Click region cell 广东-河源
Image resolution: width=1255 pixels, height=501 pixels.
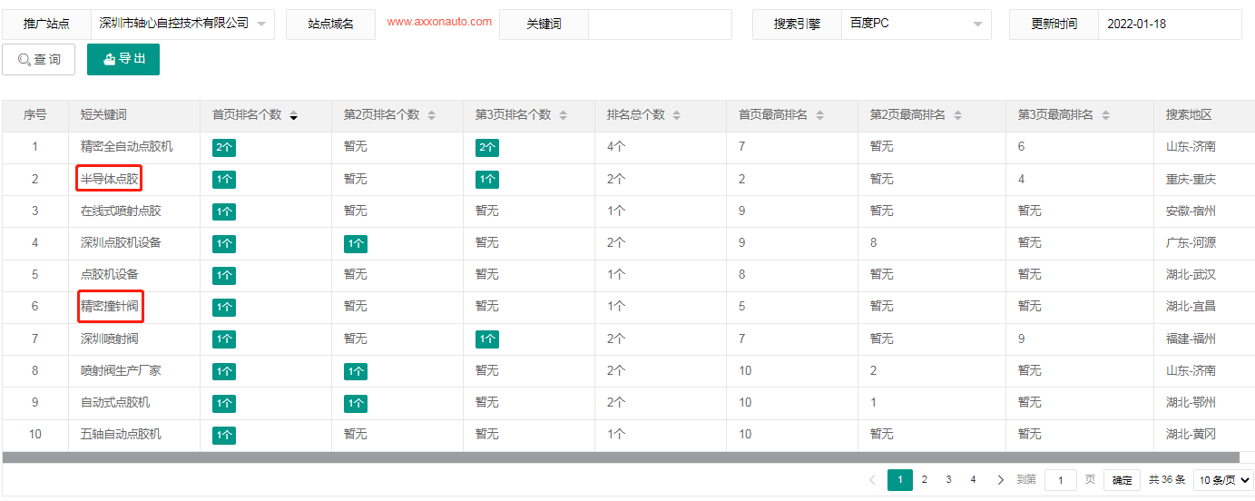[x=1191, y=242]
